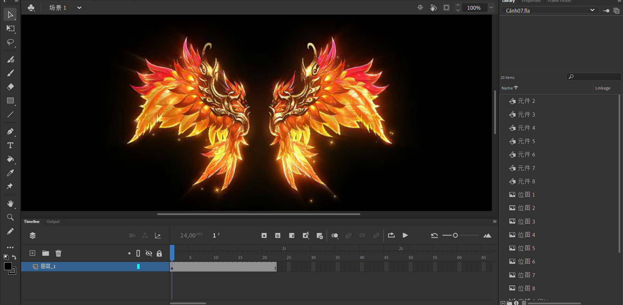Viewport: 623px width, 305px height.
Task: Select the Free Transform tool
Action: click(x=10, y=29)
